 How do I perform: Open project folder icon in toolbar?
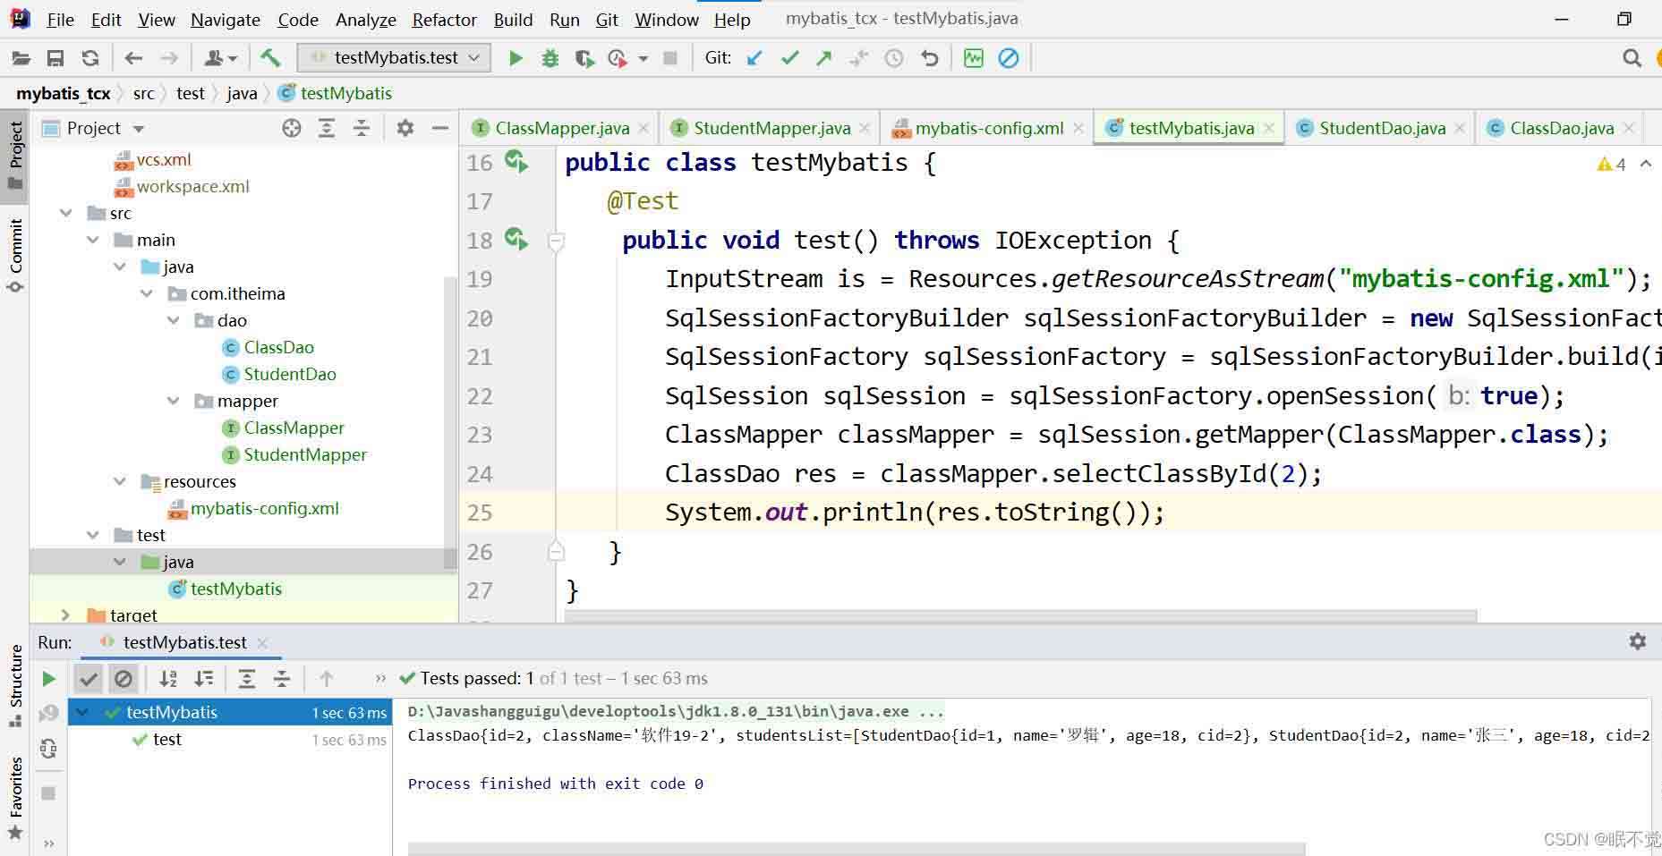21,58
